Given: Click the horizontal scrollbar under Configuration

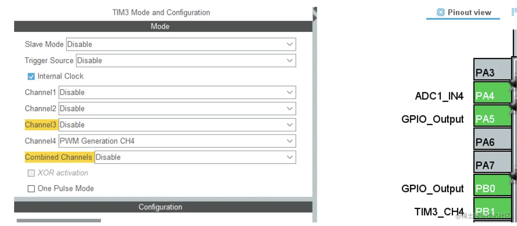Looking at the screenshot, I should coord(59,221).
